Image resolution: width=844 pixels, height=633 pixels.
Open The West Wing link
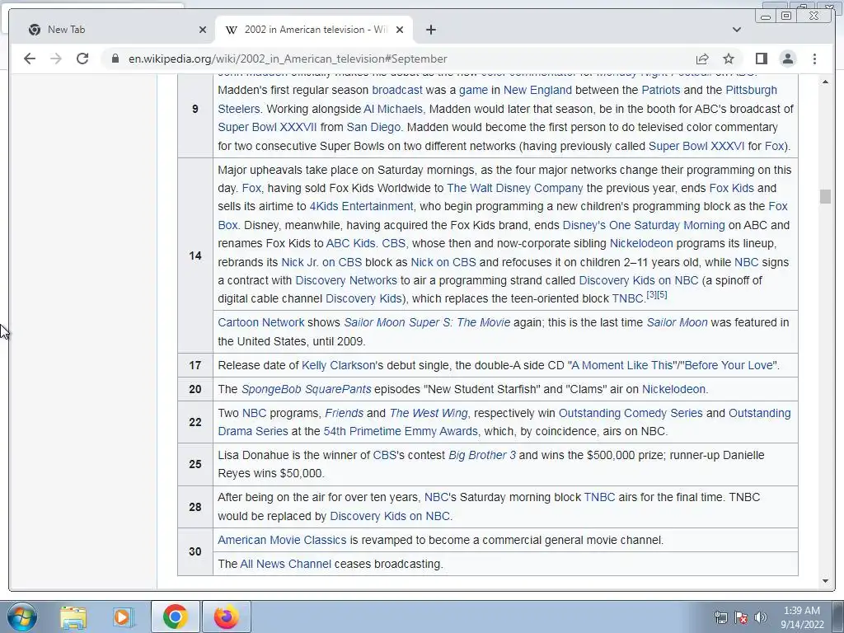tap(429, 413)
